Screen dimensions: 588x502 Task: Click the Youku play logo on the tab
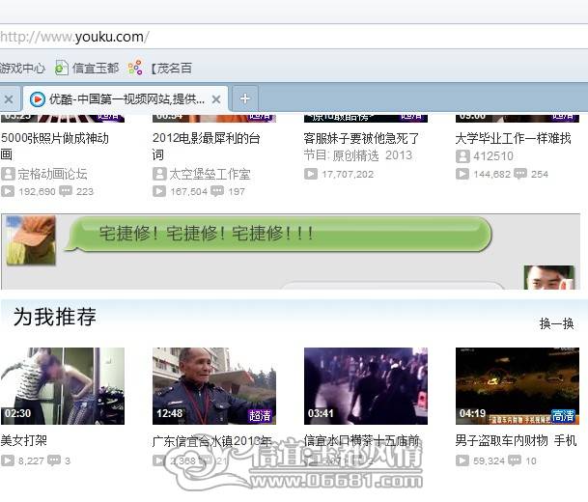37,99
